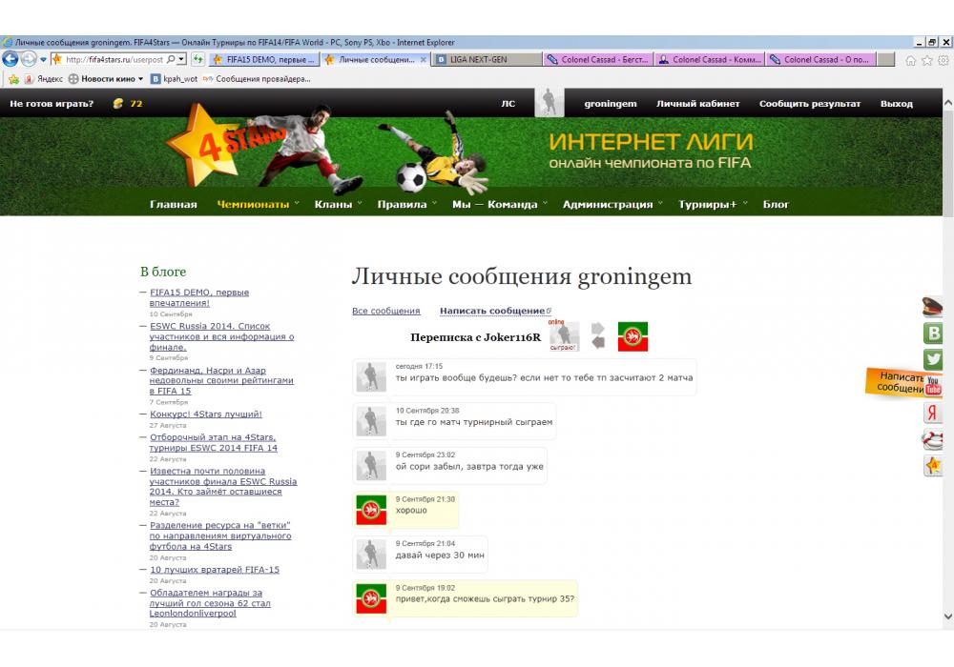954x667 pixels.
Task: Click the empty new tab button
Action: click(x=886, y=59)
